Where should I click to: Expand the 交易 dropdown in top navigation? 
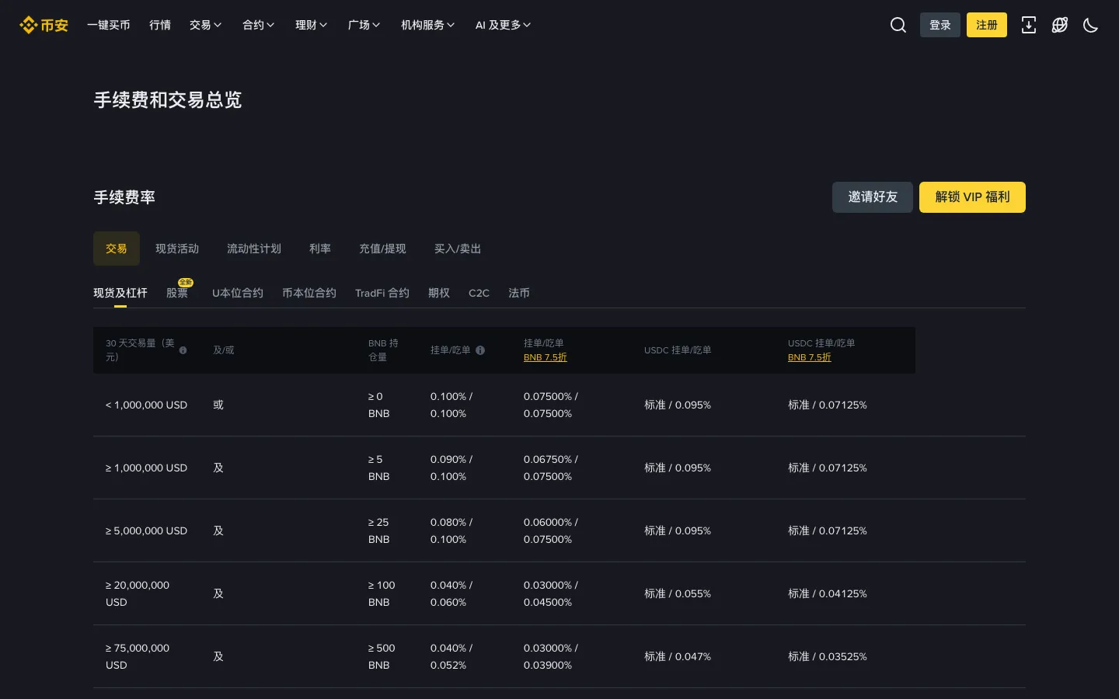tap(206, 25)
